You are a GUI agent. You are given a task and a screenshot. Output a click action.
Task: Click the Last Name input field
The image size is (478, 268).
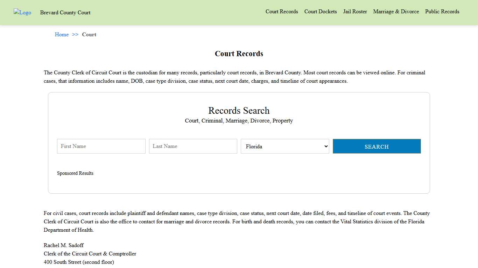pos(193,146)
